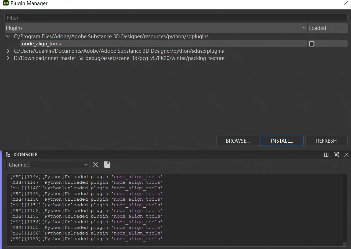Click the Console panel tree icon
This screenshot has width=351, height=249.
pyautogui.click(x=8, y=154)
